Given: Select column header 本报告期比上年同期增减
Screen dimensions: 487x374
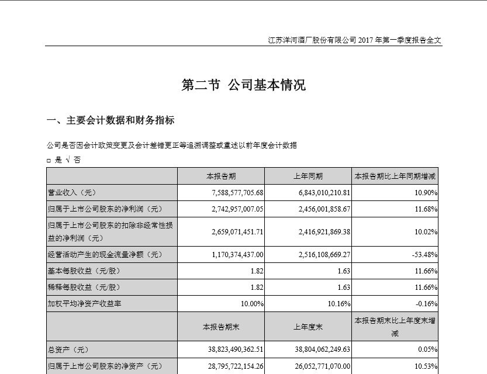Looking at the screenshot, I should [395, 176].
